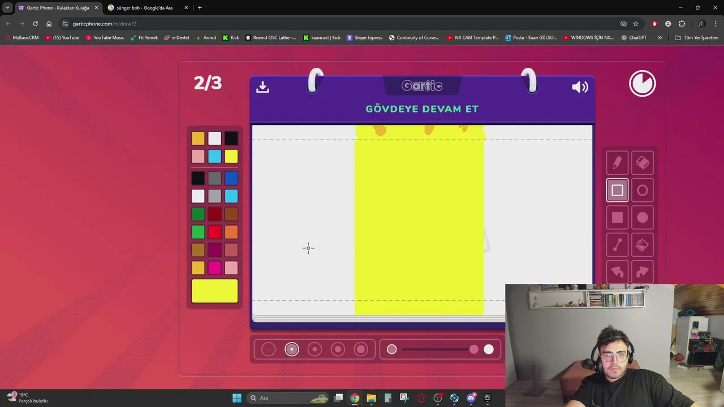Close the sünger bob Google tab
Image resolution: width=724 pixels, height=407 pixels.
click(x=186, y=8)
